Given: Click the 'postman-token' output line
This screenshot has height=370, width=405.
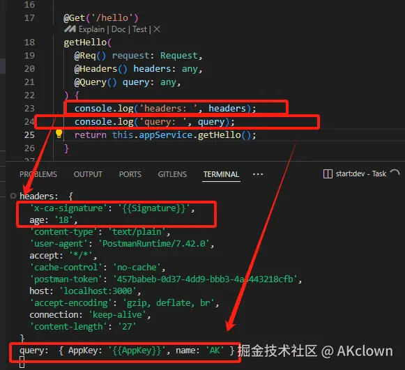Looking at the screenshot, I should click(x=166, y=279).
